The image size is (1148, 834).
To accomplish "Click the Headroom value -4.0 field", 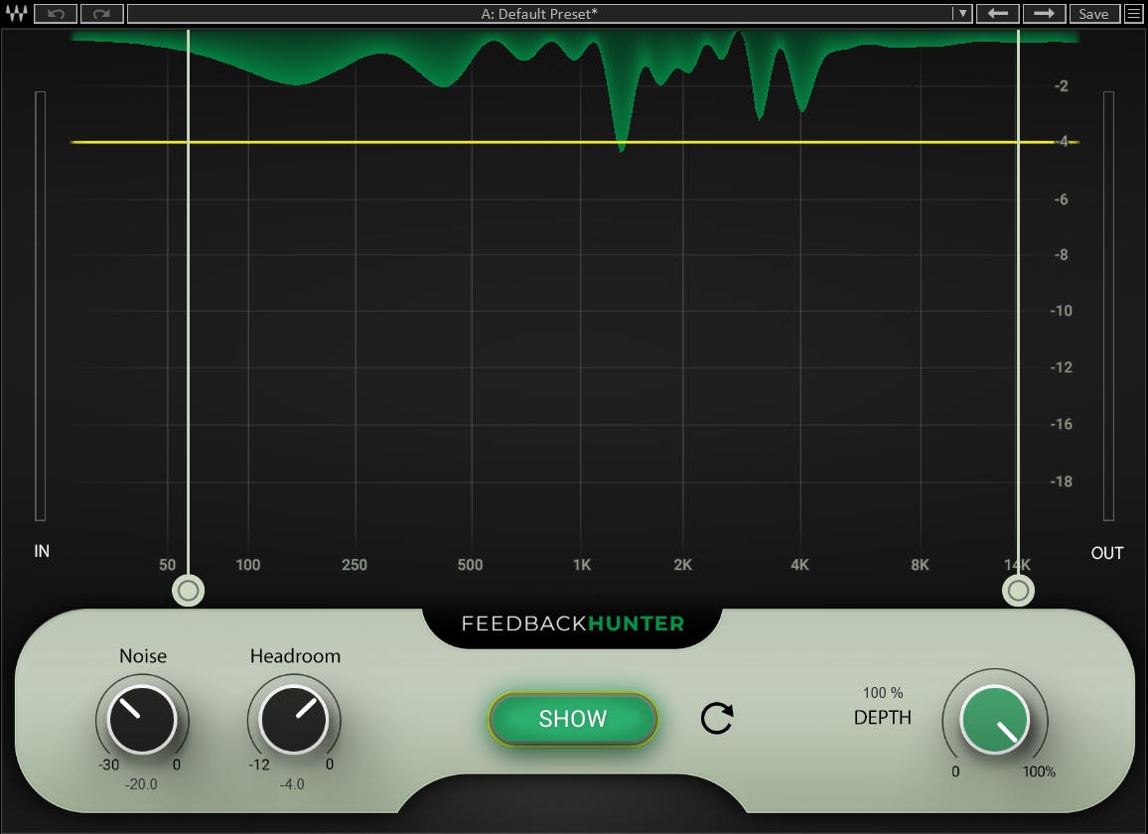I will pos(292,784).
